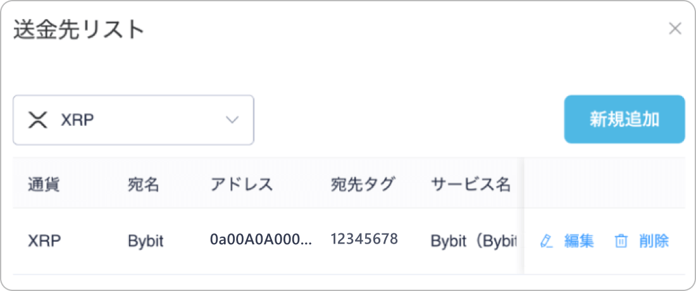
Task: Click the XRP currency logo icon
Action: click(x=37, y=120)
